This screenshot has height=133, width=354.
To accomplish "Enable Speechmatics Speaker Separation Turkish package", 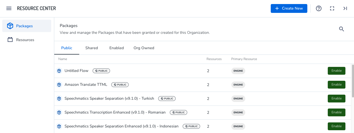I will [336, 98].
